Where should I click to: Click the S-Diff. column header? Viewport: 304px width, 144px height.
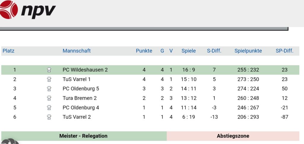click(214, 51)
